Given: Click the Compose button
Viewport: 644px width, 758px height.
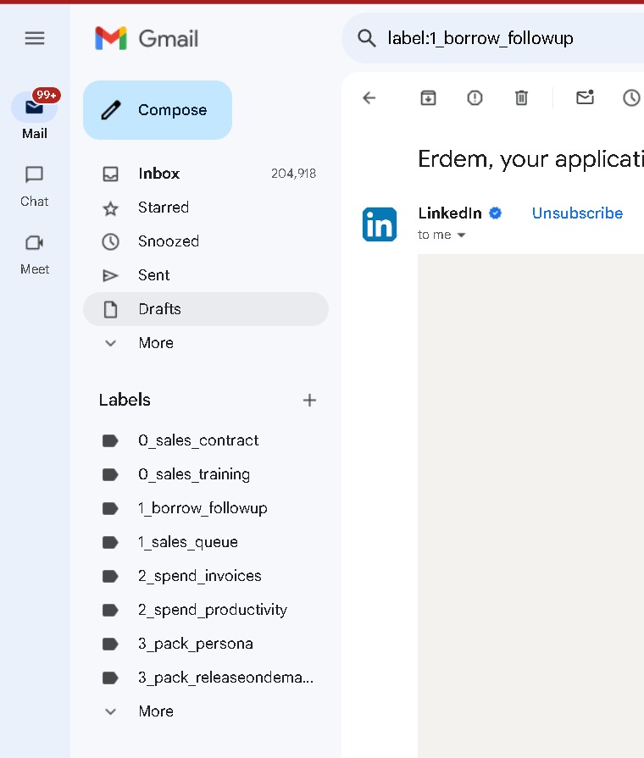Looking at the screenshot, I should (x=158, y=110).
